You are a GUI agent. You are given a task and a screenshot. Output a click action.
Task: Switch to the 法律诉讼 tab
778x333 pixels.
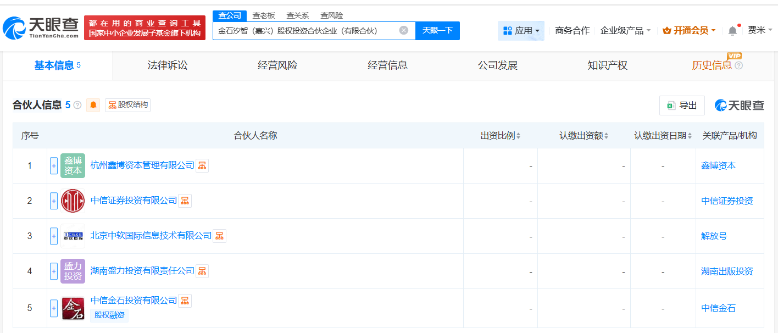[x=166, y=65]
